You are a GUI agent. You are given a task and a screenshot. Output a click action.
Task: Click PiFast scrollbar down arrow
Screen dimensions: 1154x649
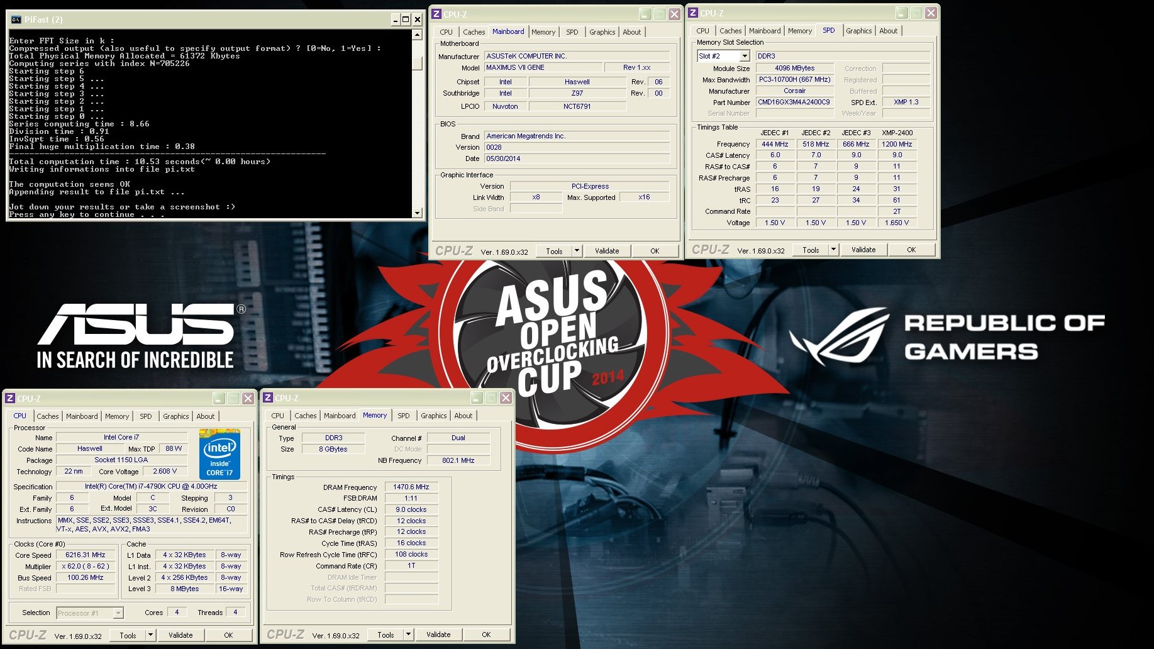pos(418,213)
